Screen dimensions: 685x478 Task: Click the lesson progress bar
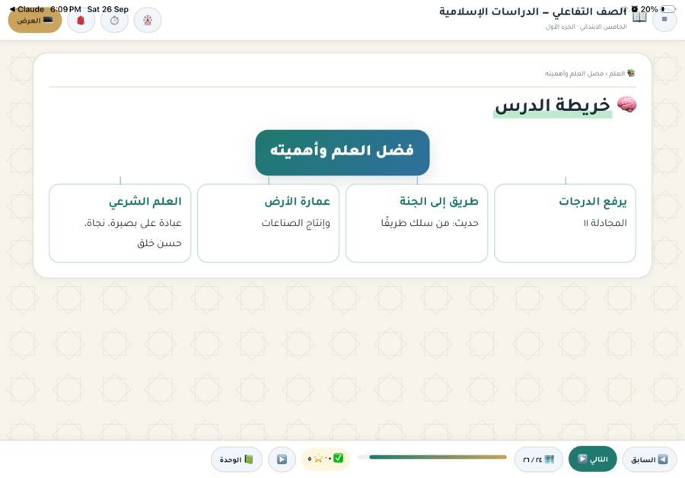pyautogui.click(x=432, y=457)
